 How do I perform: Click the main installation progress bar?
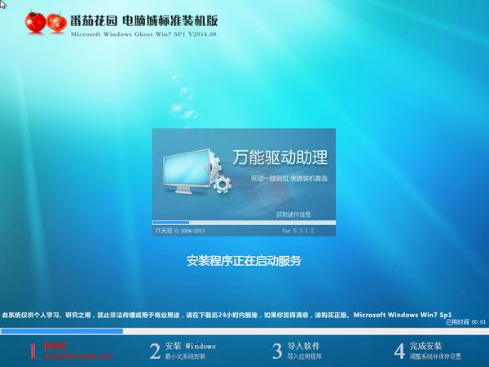point(244,331)
